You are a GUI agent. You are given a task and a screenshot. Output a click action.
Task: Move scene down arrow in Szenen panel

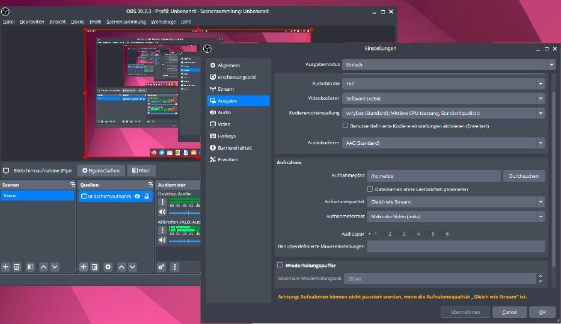(x=55, y=267)
